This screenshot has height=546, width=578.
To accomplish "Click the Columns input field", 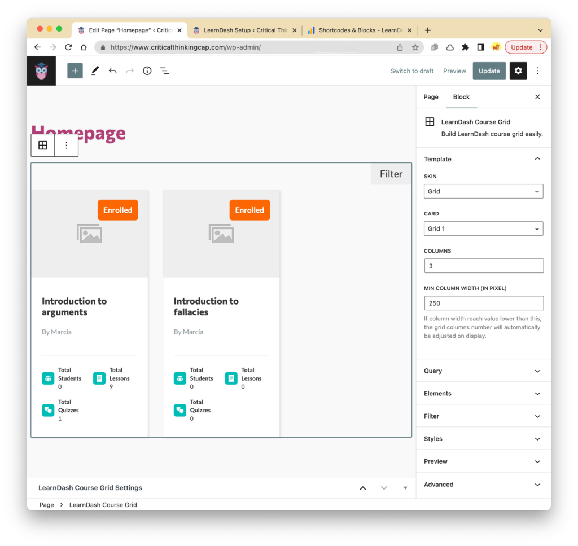I will (483, 266).
